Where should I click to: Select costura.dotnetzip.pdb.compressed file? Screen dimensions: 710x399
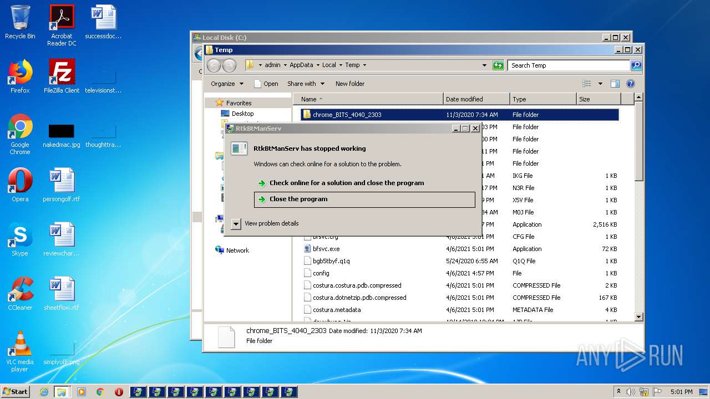pyautogui.click(x=459, y=298)
